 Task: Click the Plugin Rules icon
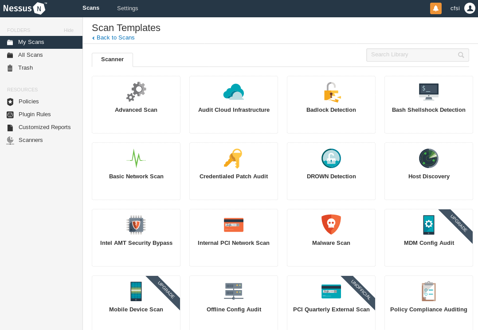(10, 115)
